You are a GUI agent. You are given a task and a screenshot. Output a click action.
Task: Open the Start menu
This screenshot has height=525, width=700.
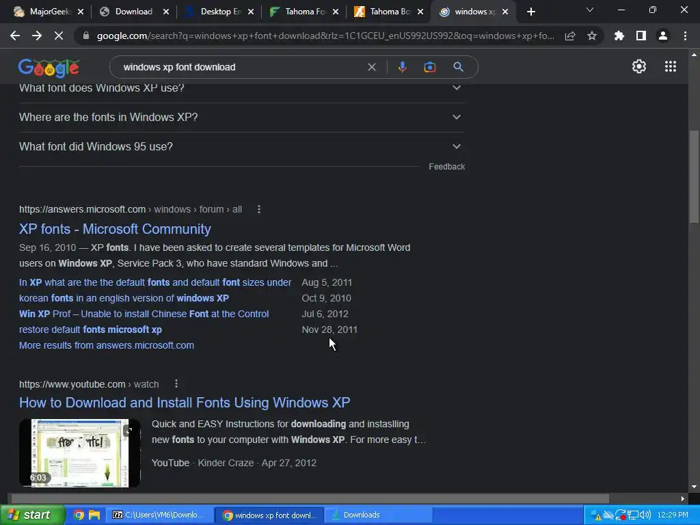[x=31, y=515]
